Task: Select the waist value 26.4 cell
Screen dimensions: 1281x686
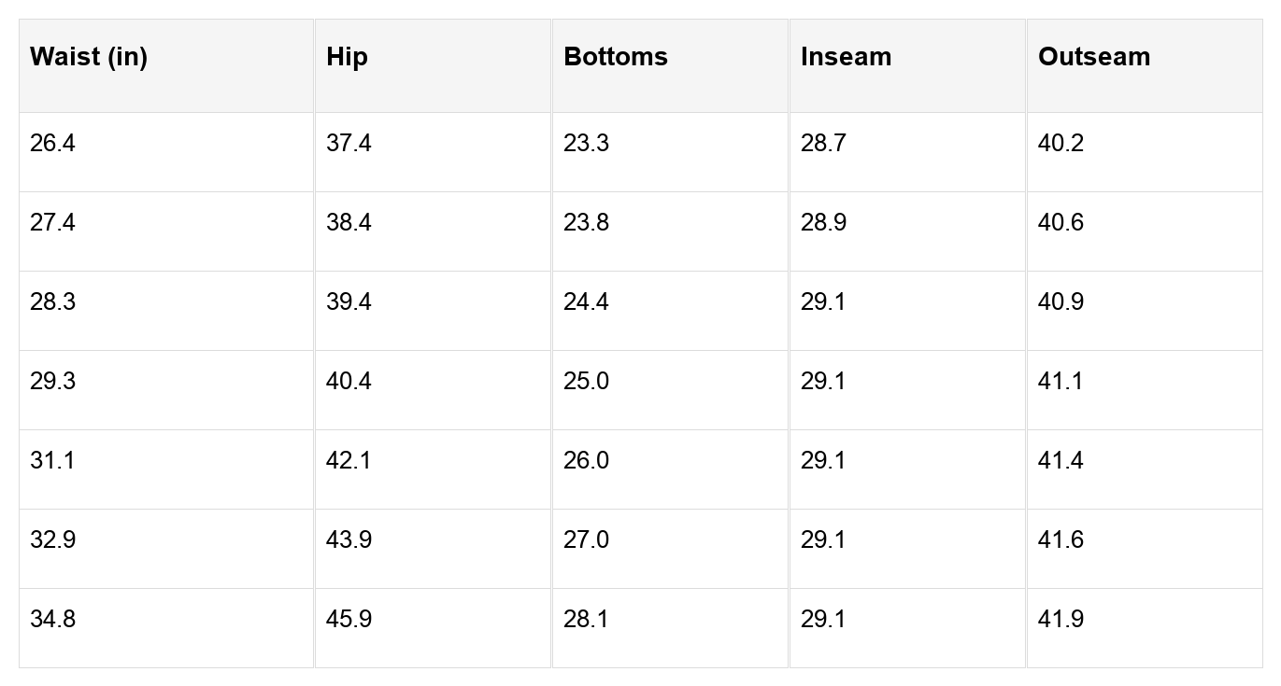Action: pos(52,144)
